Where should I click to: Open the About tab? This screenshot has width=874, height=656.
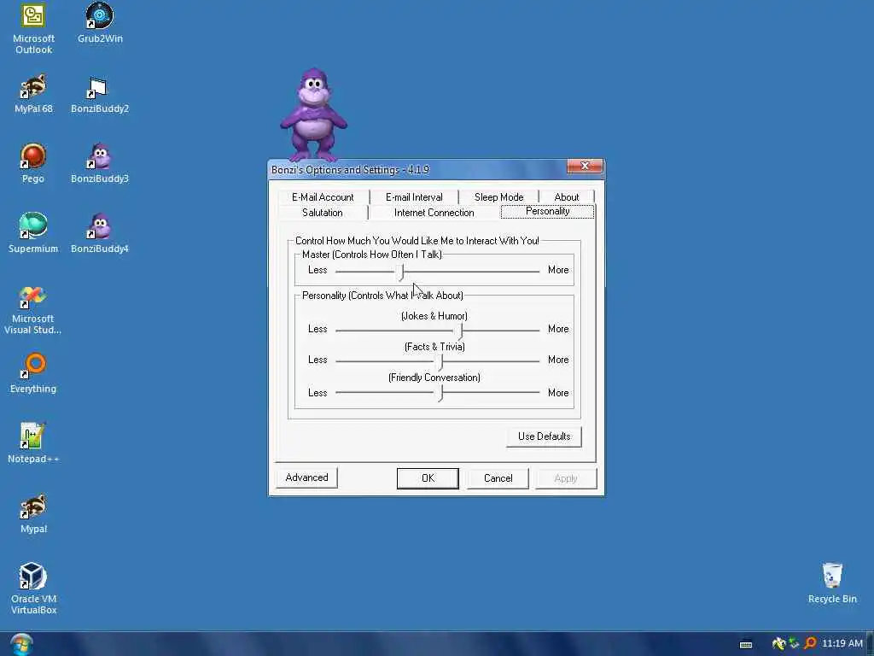pyautogui.click(x=567, y=197)
